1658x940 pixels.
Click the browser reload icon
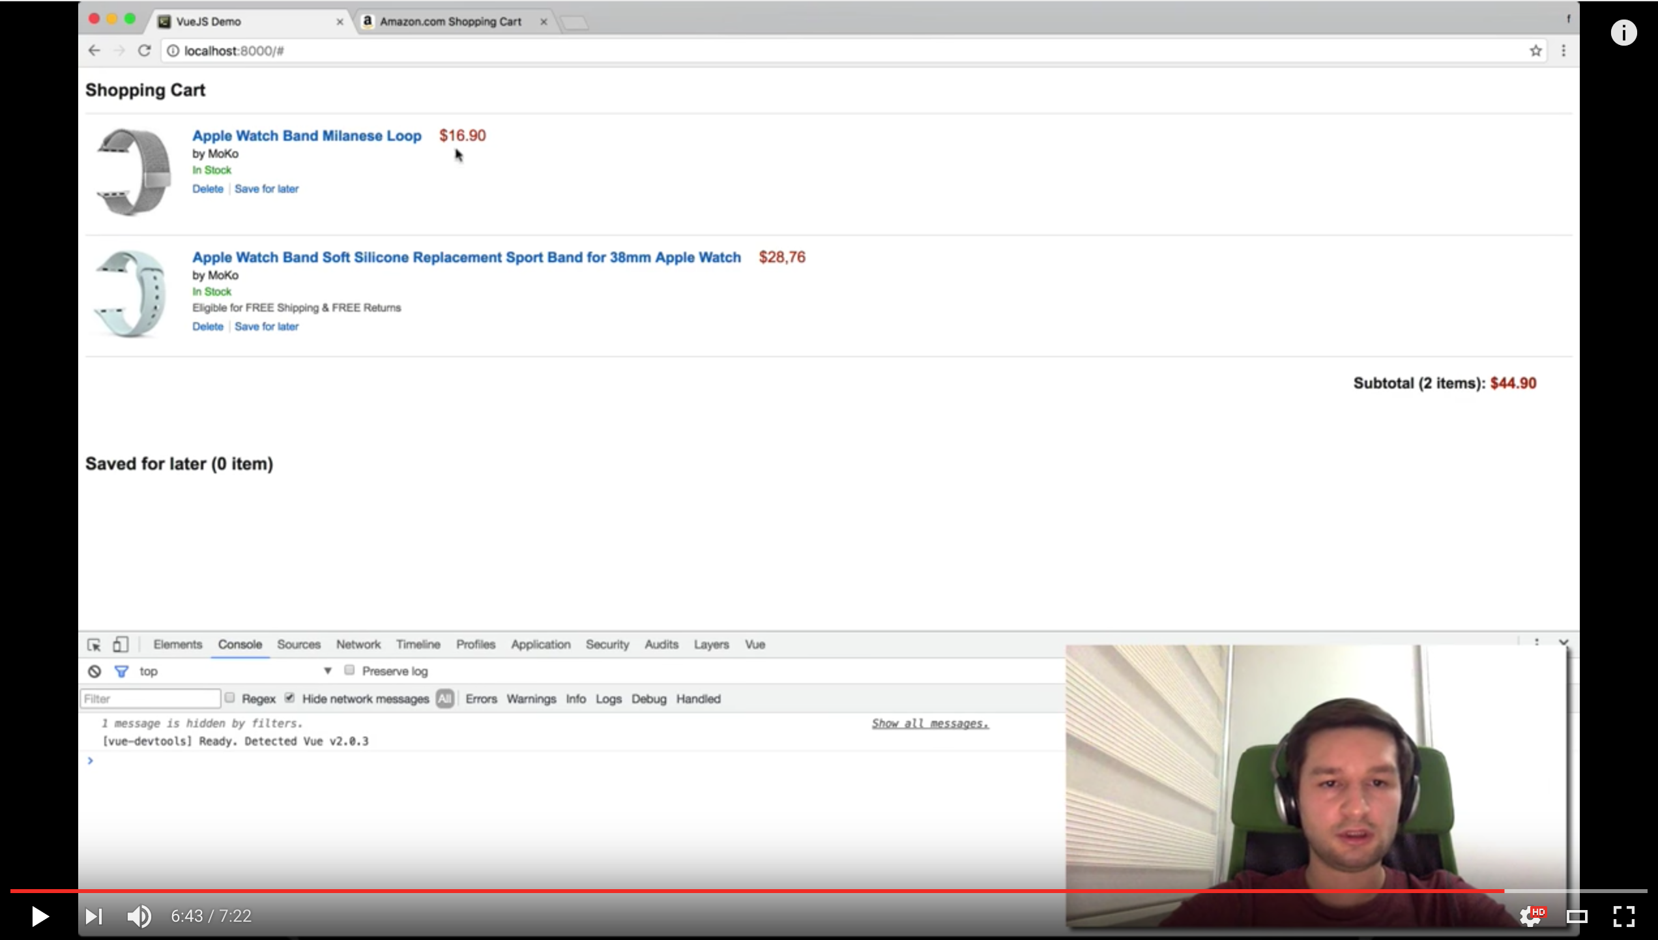145,51
